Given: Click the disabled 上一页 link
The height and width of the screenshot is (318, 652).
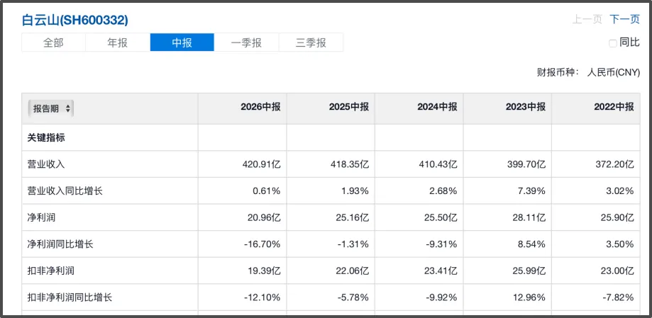Looking at the screenshot, I should (587, 19).
